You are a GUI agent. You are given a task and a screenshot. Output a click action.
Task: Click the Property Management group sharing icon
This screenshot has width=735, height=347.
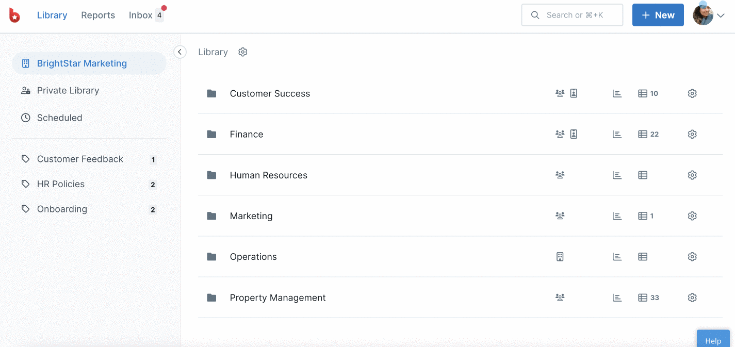560,297
